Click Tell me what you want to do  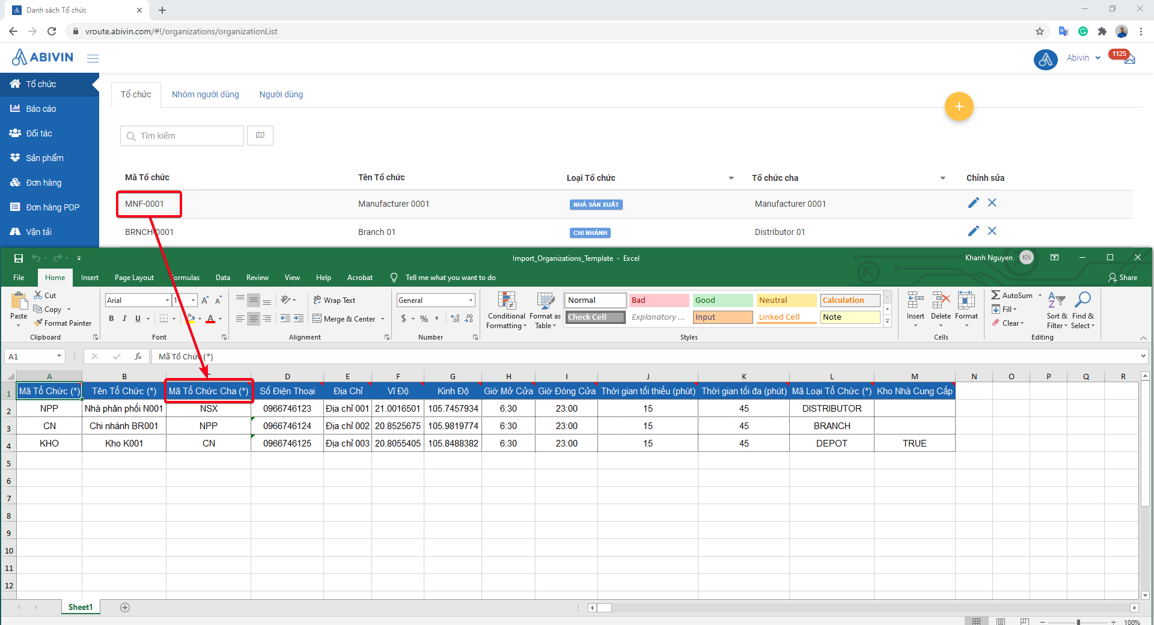point(450,278)
